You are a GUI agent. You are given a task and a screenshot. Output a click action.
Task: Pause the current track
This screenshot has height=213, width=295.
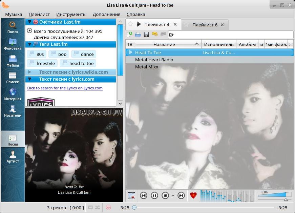click(x=154, y=195)
